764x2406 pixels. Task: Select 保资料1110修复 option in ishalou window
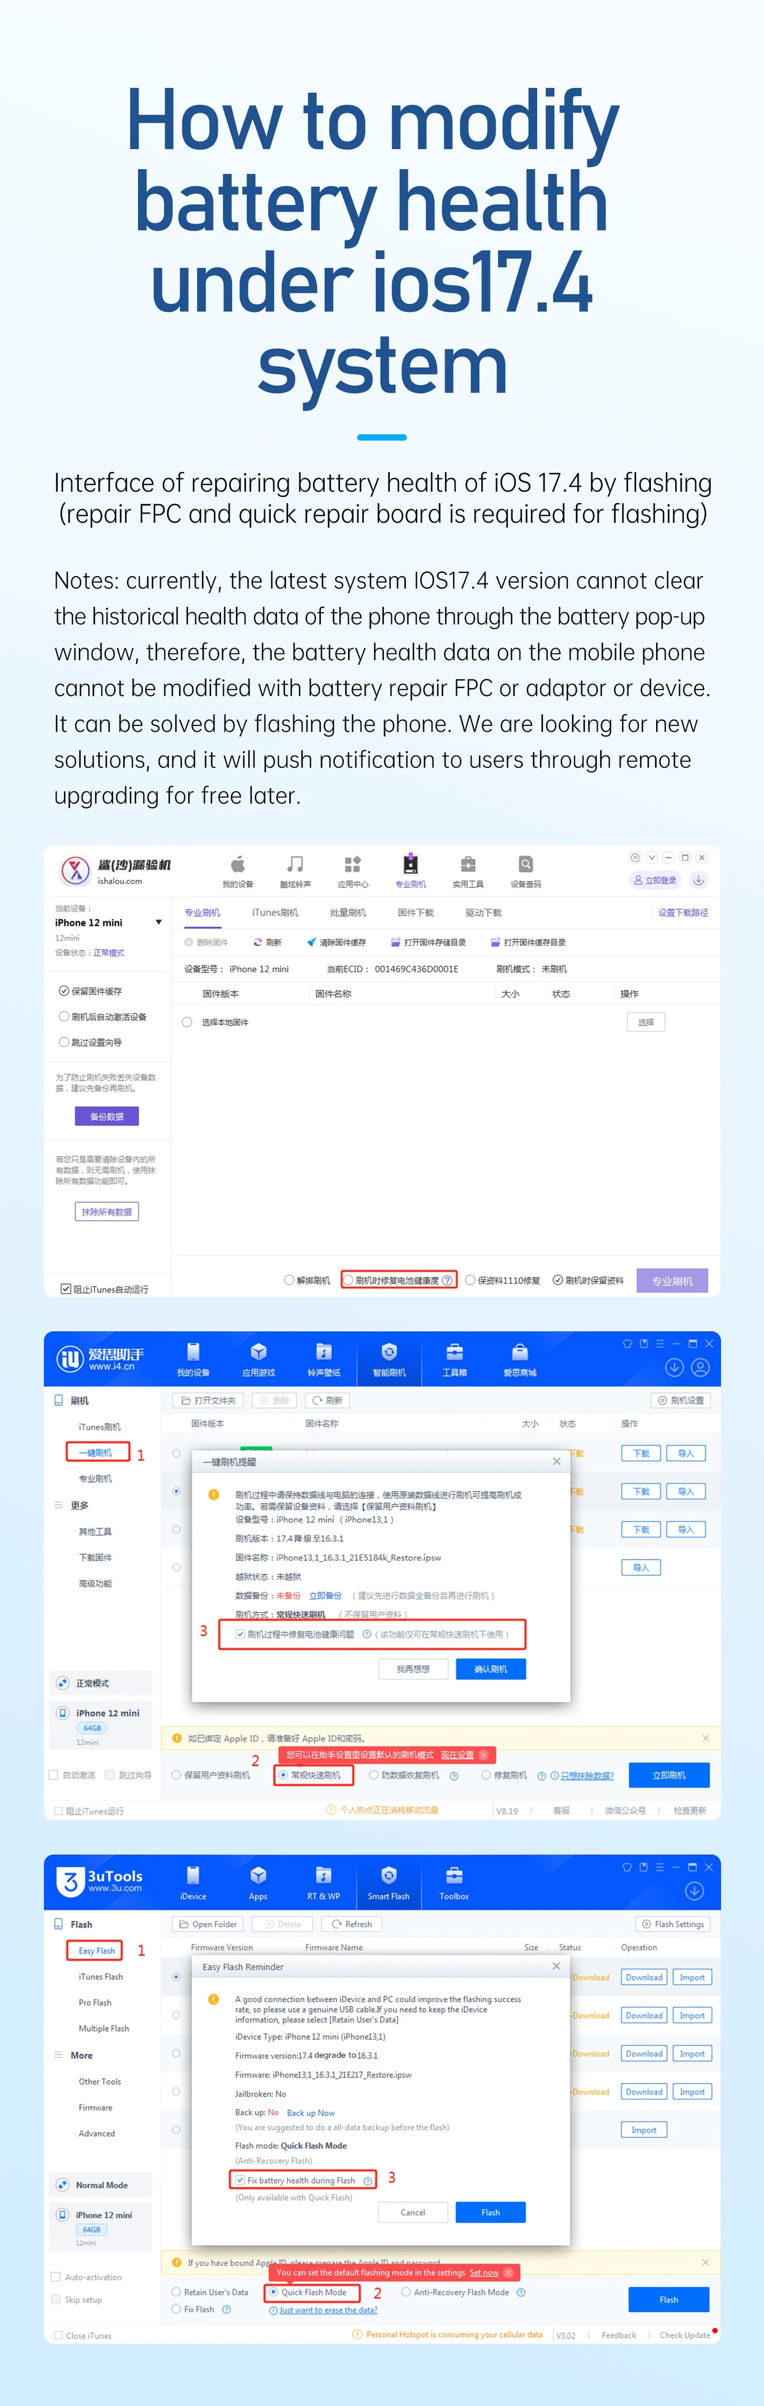pos(470,1279)
